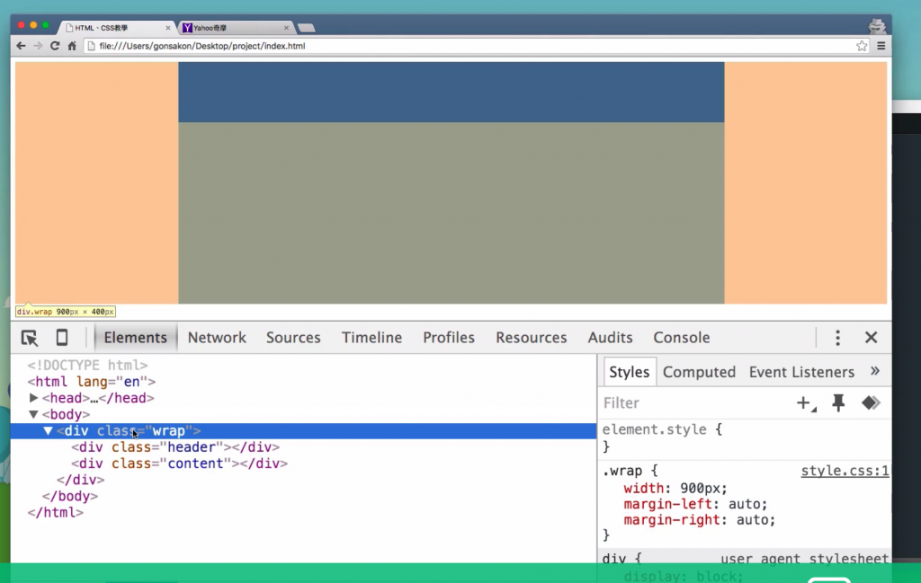Image resolution: width=921 pixels, height=583 pixels.
Task: Click the browser back arrow
Action: click(22, 46)
